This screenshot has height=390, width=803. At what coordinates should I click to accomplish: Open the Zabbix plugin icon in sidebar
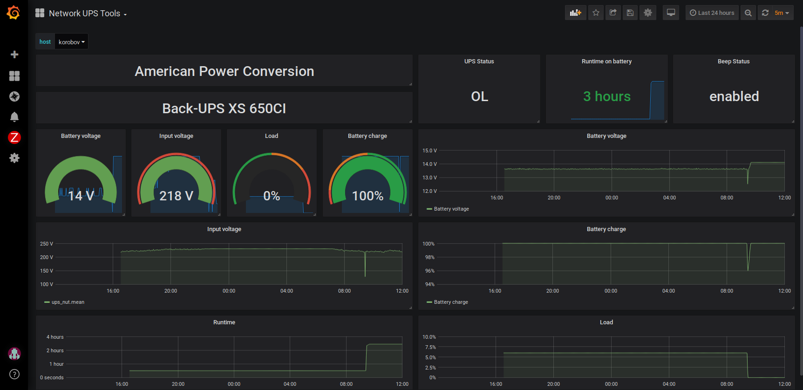click(14, 137)
